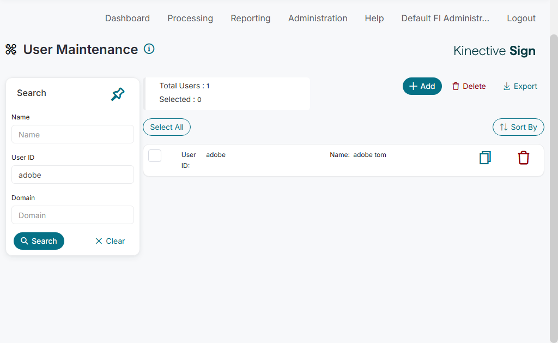Click the red trash icon in adobe row

(524, 158)
